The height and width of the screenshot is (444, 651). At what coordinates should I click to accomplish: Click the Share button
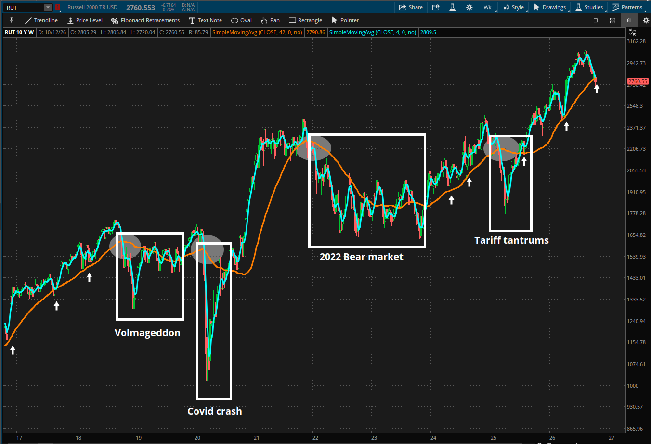pyautogui.click(x=411, y=7)
